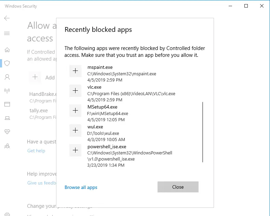
Task: Allow mspaint.exe with its plus button
Action: (x=75, y=71)
